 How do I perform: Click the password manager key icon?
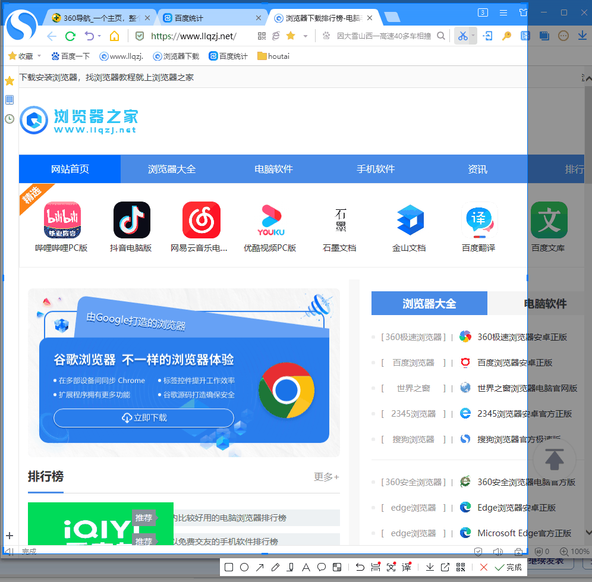507,36
